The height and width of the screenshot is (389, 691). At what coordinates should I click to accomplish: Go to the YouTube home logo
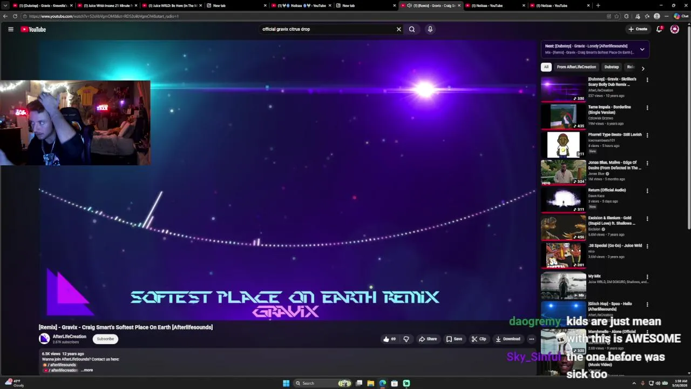(33, 29)
